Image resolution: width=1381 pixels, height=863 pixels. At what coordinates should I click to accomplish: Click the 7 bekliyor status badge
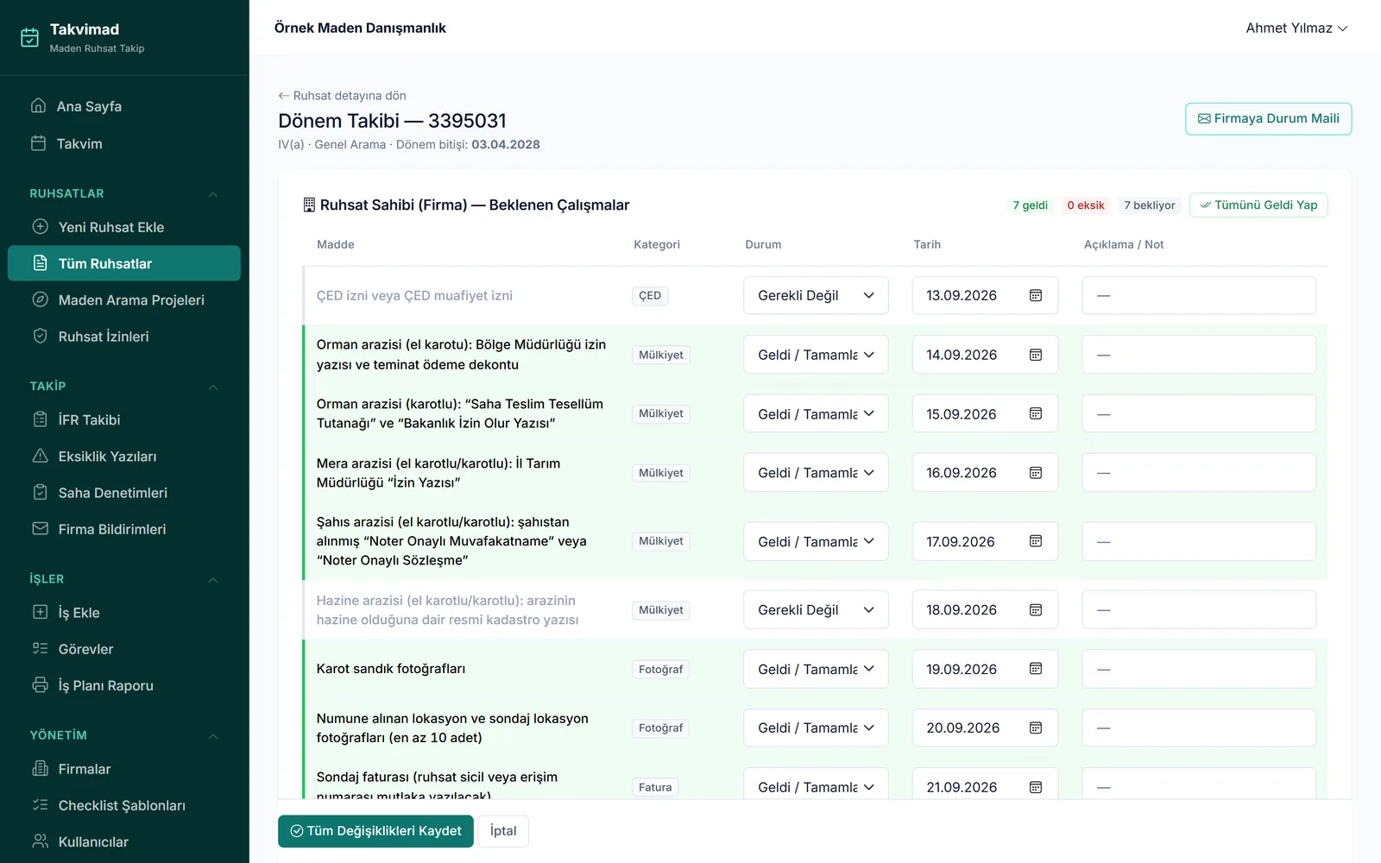(x=1150, y=205)
